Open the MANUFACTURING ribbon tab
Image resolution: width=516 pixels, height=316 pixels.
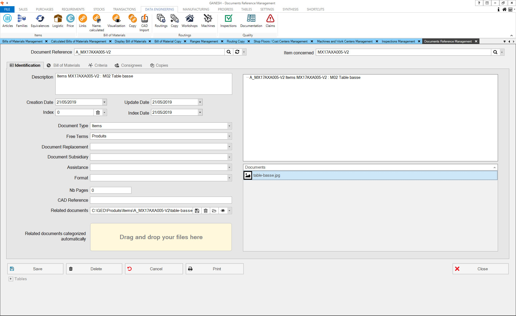(x=196, y=9)
